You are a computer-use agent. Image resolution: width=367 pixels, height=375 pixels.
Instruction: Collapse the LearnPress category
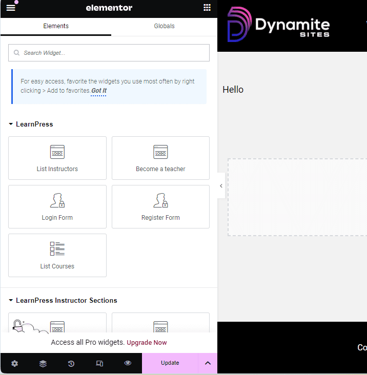click(11, 124)
